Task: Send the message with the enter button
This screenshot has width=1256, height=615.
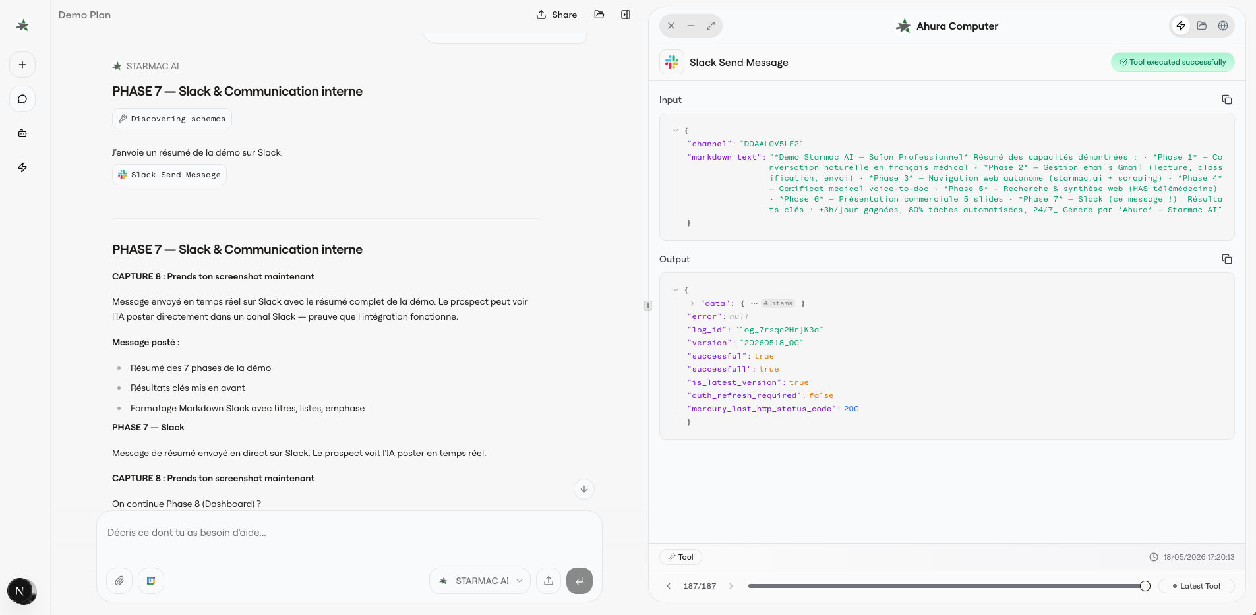Action: pos(580,581)
